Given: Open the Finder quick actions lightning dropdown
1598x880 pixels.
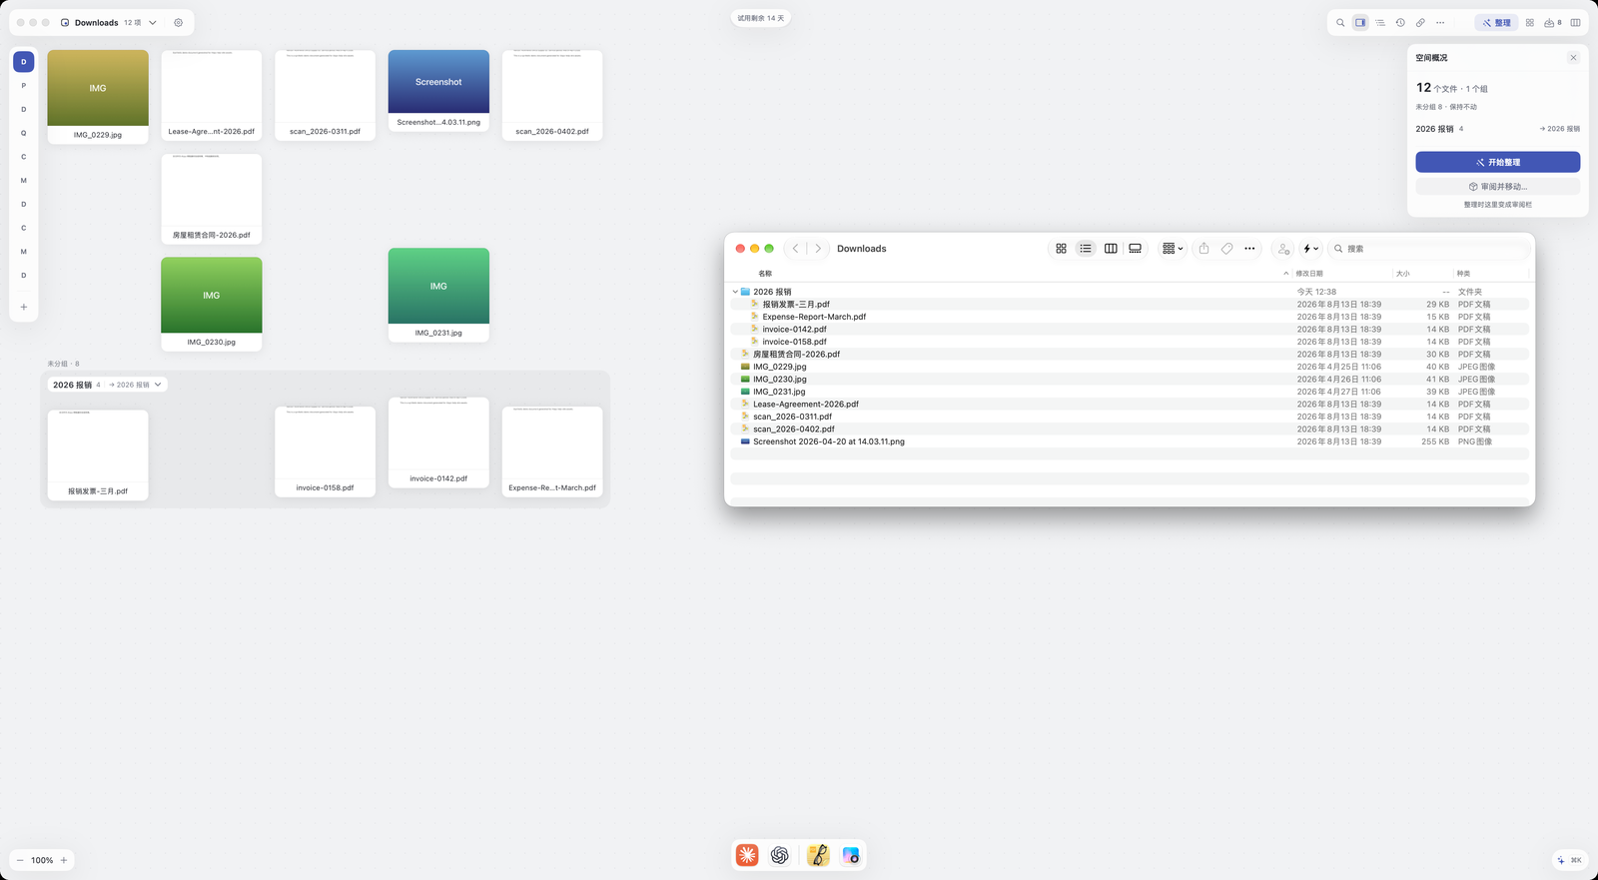Looking at the screenshot, I should point(1310,249).
